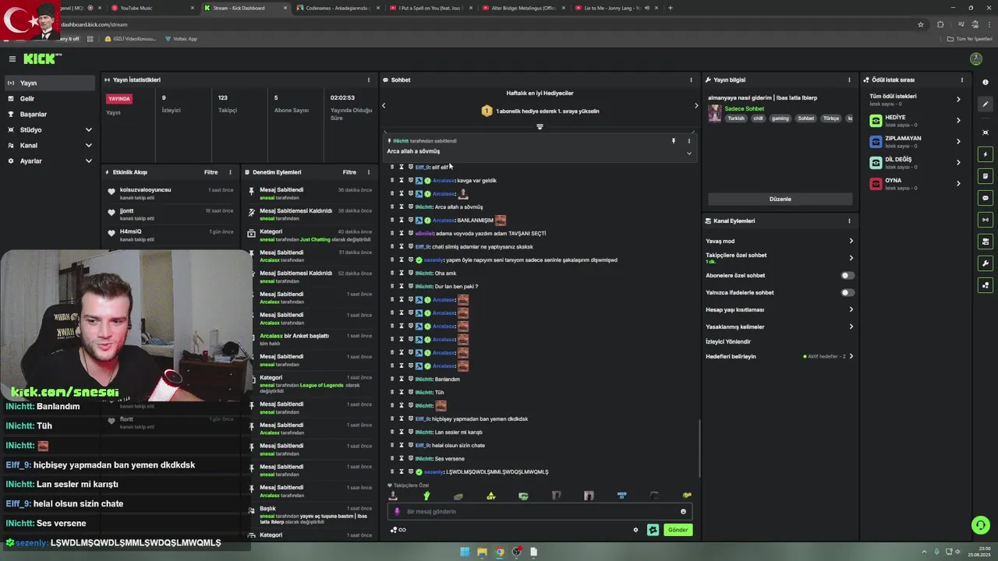Open the Yayın bilgisi three-dot menu

click(849, 79)
